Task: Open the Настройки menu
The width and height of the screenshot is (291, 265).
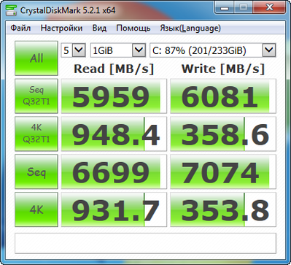Action: pyautogui.click(x=61, y=28)
